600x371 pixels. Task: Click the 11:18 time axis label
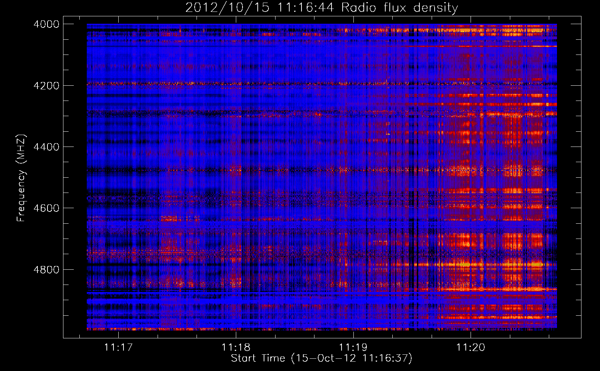pyautogui.click(x=236, y=347)
